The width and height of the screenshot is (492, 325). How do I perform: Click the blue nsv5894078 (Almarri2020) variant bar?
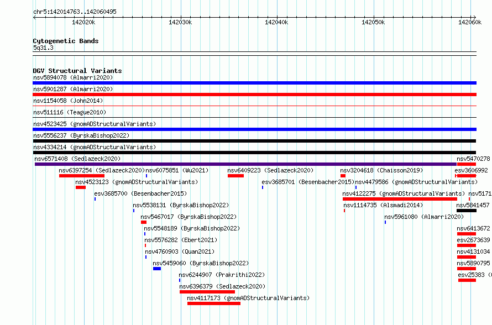[254, 83]
